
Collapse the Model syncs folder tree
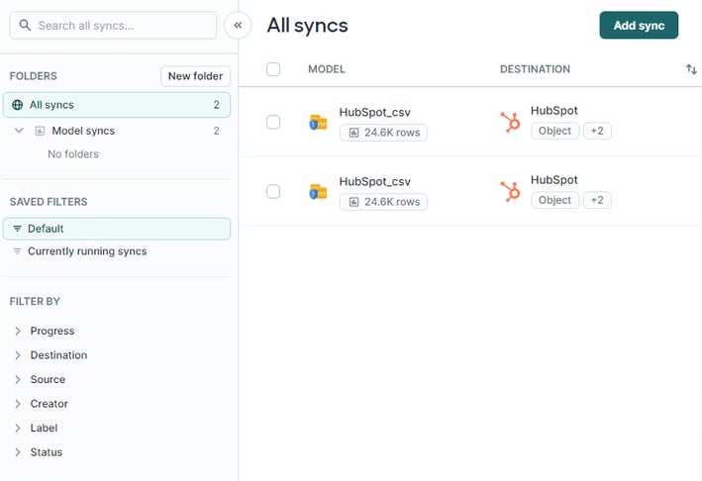(19, 131)
